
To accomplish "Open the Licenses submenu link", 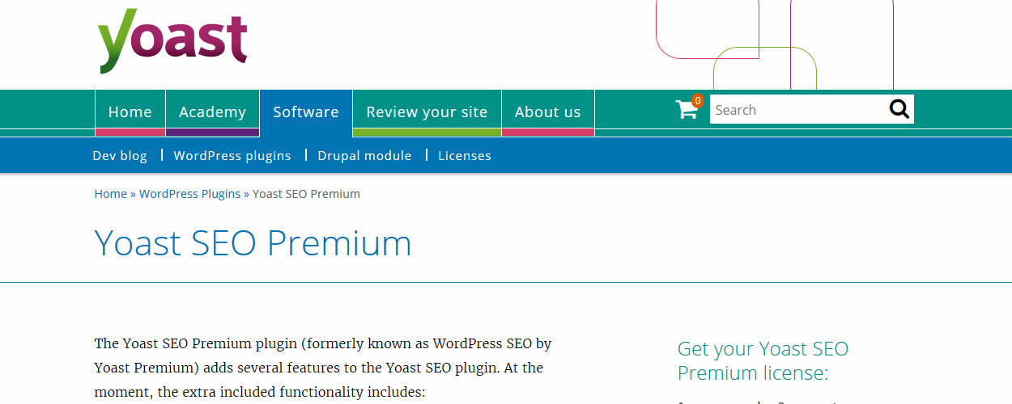I will [465, 155].
